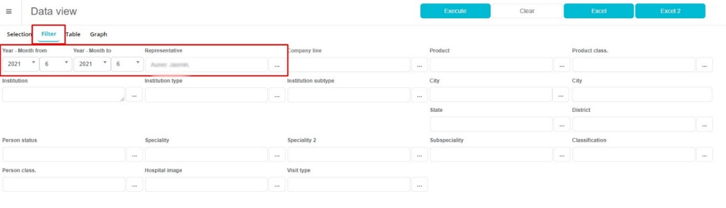Expand the Month from dropdown
The width and height of the screenshot is (726, 208).
click(55, 64)
